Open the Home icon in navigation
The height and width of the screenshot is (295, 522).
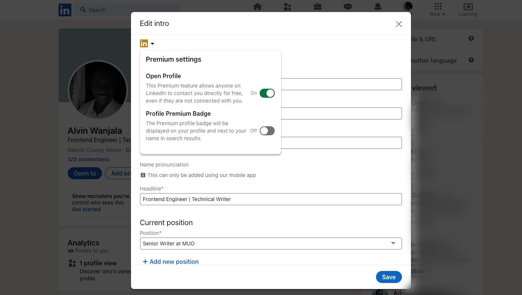(257, 7)
